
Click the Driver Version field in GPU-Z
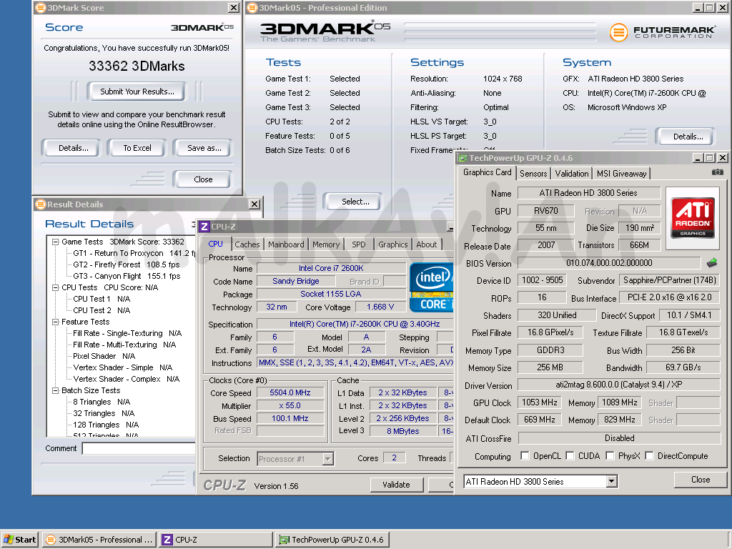click(x=618, y=385)
